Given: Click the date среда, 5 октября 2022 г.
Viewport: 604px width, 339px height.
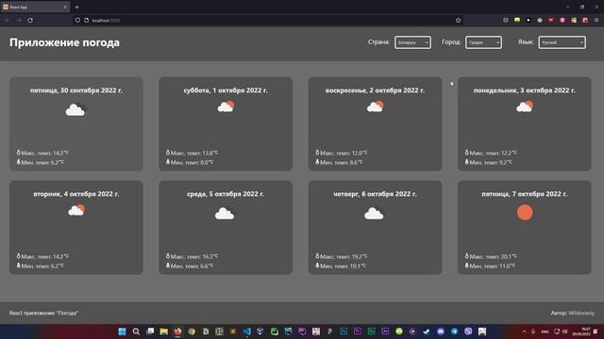Looking at the screenshot, I should pos(226,194).
